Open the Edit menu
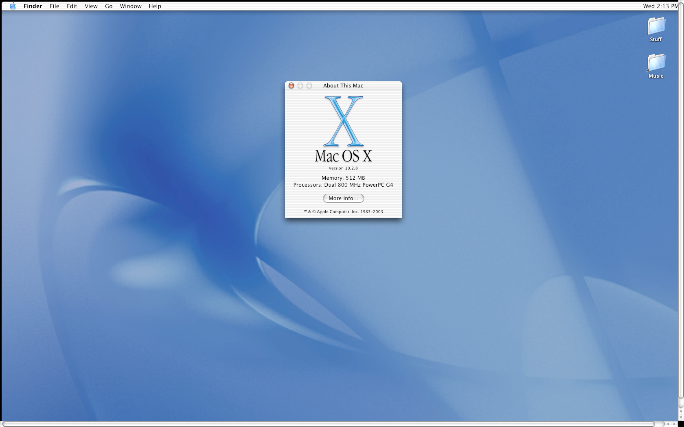Viewport: 684px width, 427px height. (x=72, y=6)
